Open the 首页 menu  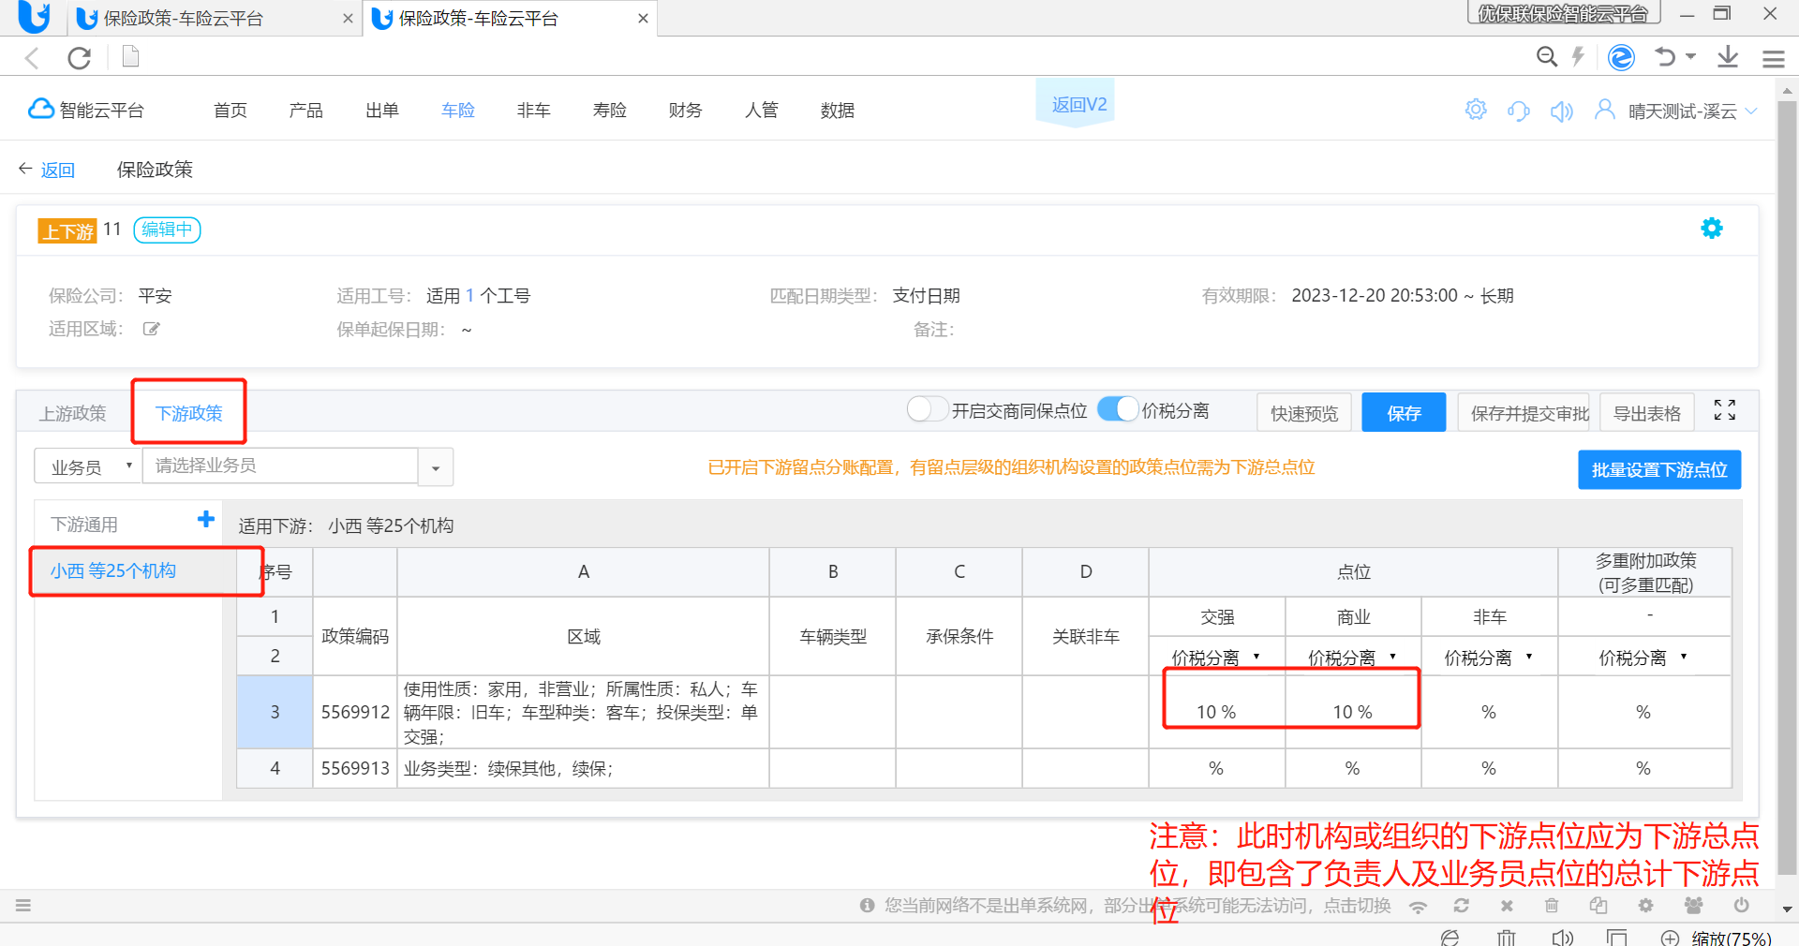point(230,111)
